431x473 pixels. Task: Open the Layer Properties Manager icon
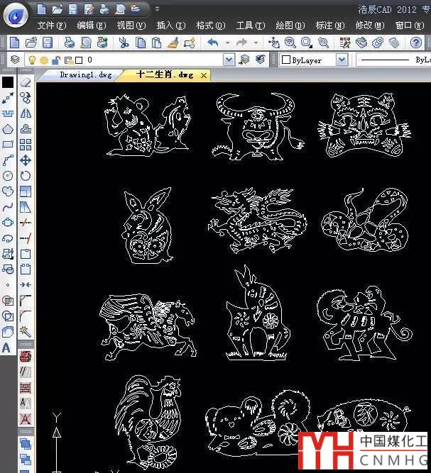[x=15, y=60]
